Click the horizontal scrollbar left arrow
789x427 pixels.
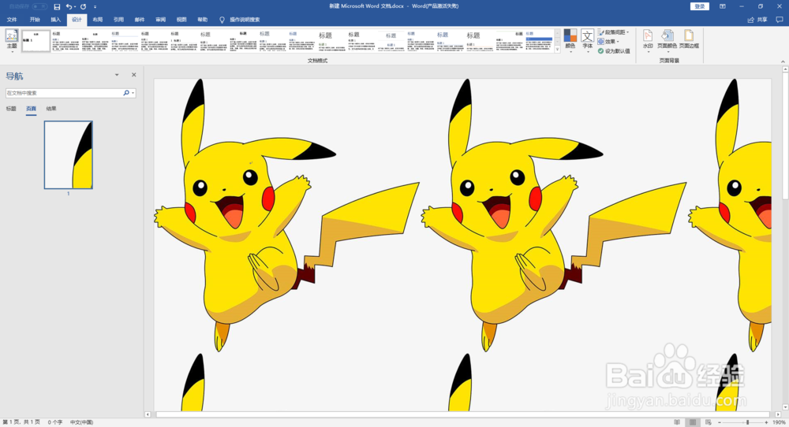click(148, 414)
